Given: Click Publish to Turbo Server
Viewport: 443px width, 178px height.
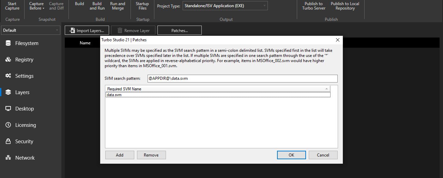Looking at the screenshot, I should [x=314, y=6].
